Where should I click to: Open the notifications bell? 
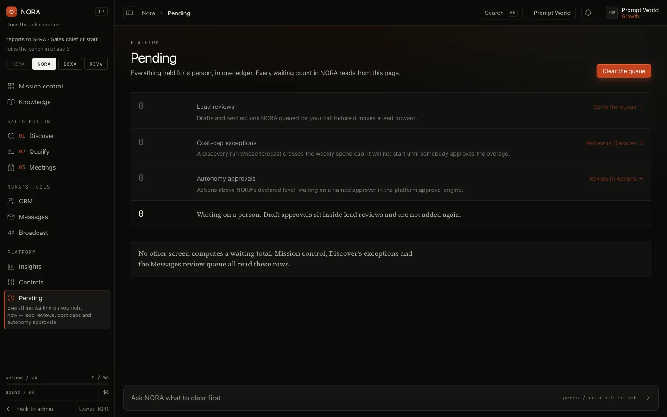click(588, 13)
